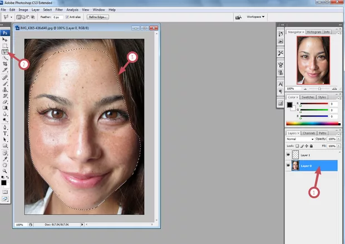This screenshot has height=244, width=345.
Task: Toggle the Anti-alias checkbox
Action: click(x=67, y=17)
